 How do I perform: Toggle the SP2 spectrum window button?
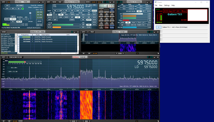(13, 9)
